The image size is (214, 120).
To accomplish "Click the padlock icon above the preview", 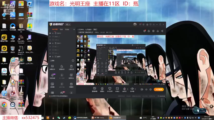I will click(149, 31).
